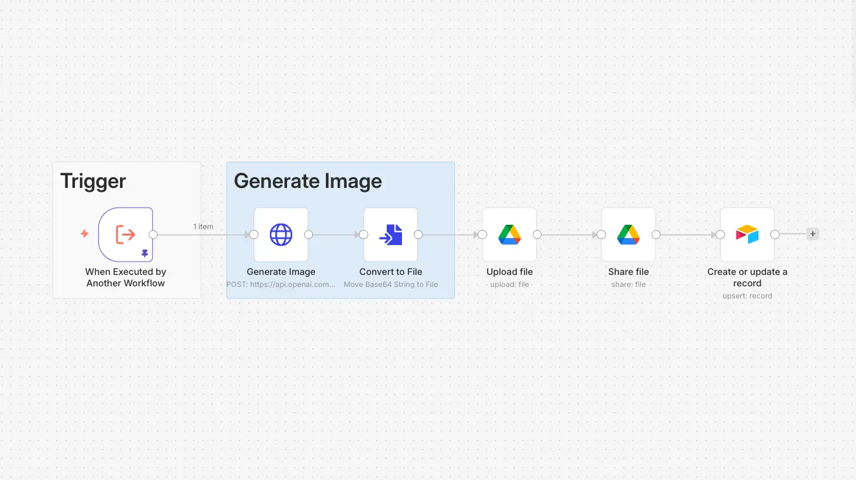Open the Upload file Google Drive node

point(509,234)
